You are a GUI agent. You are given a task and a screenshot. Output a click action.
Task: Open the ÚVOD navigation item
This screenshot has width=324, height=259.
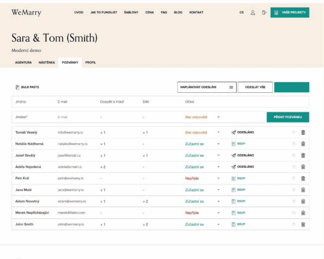point(79,12)
